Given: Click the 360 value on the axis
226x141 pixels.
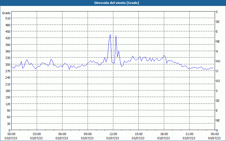Looking at the screenshot, I should [8, 51].
